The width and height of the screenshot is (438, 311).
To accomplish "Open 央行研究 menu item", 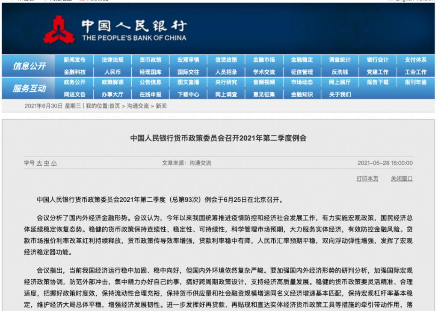I will [x=226, y=82].
